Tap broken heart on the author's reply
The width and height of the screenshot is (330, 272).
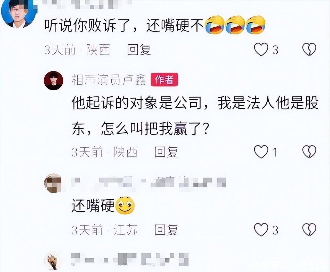[309, 151]
